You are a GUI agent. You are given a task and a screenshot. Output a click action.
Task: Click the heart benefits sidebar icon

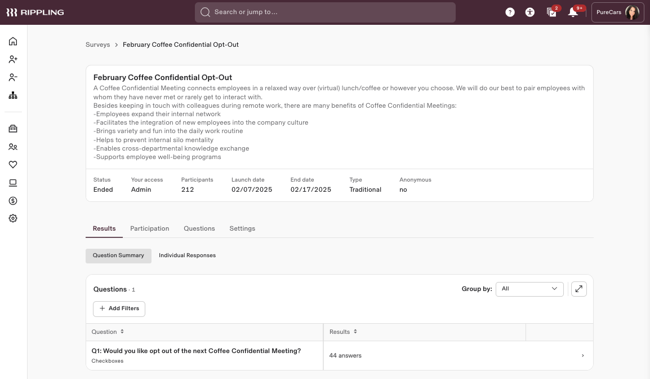pyautogui.click(x=13, y=165)
